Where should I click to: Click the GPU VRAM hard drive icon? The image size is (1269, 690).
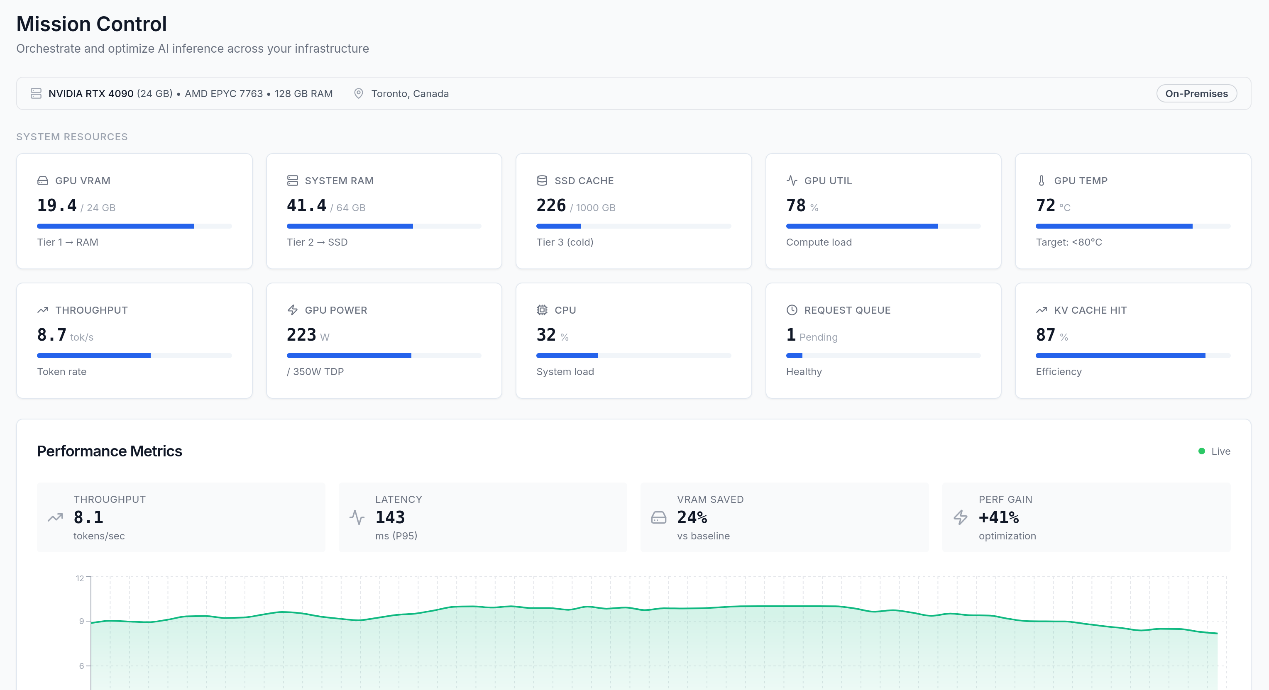pyautogui.click(x=42, y=180)
